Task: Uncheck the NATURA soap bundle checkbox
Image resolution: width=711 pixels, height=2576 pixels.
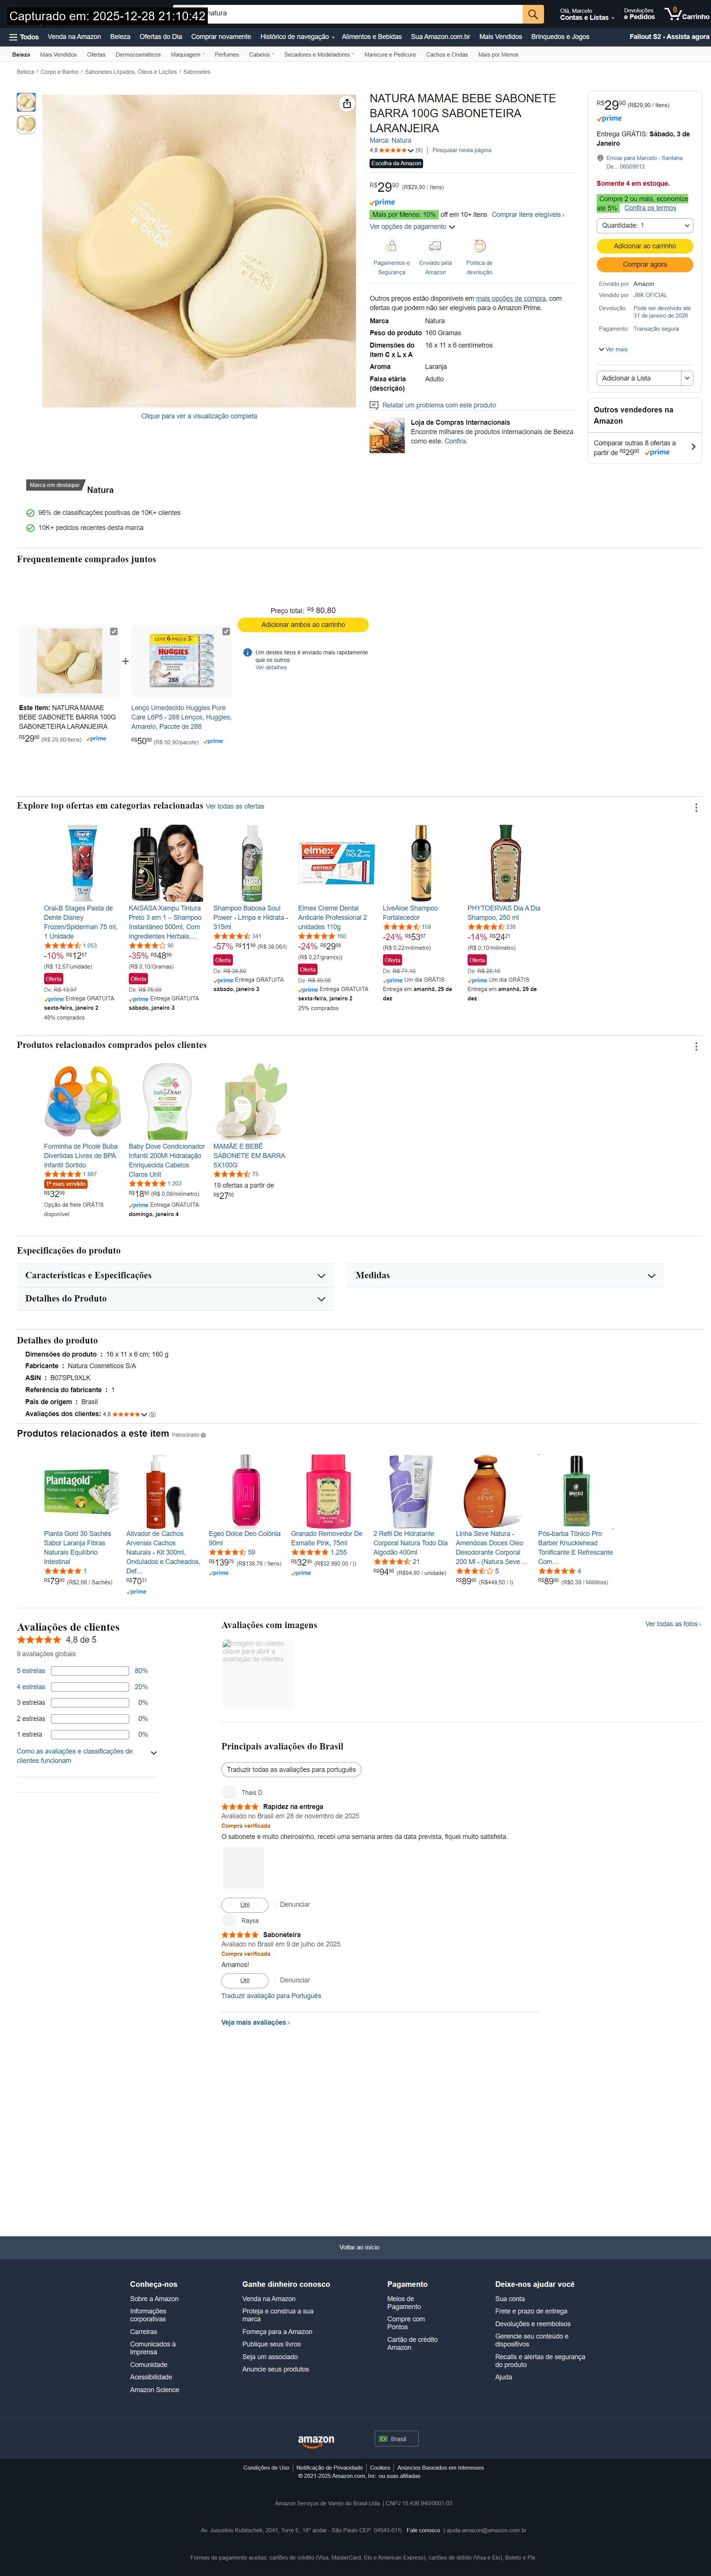Action: pos(114,631)
